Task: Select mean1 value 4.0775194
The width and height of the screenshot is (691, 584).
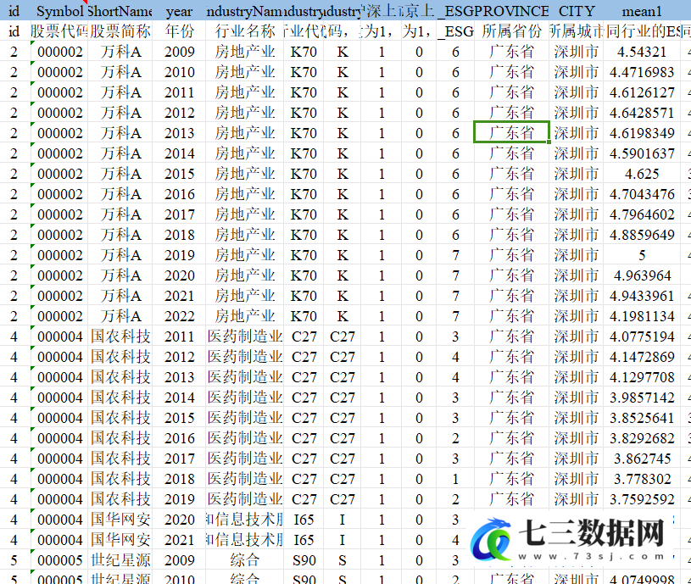Action: pyautogui.click(x=642, y=336)
